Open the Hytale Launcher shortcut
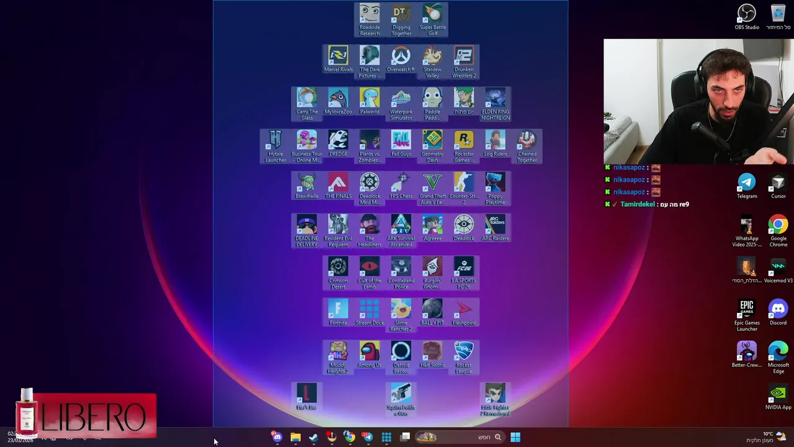The width and height of the screenshot is (794, 447). (x=275, y=147)
